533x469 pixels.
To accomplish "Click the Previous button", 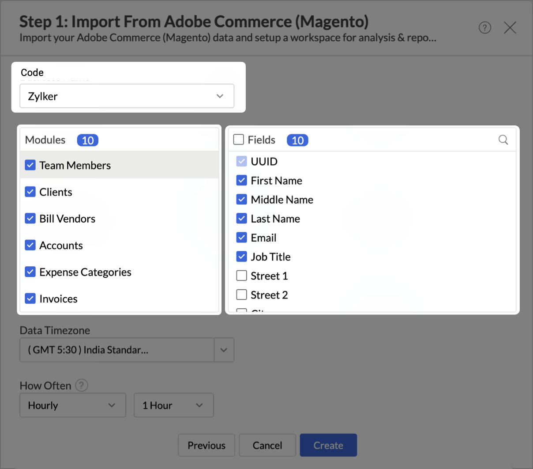I will click(x=206, y=445).
